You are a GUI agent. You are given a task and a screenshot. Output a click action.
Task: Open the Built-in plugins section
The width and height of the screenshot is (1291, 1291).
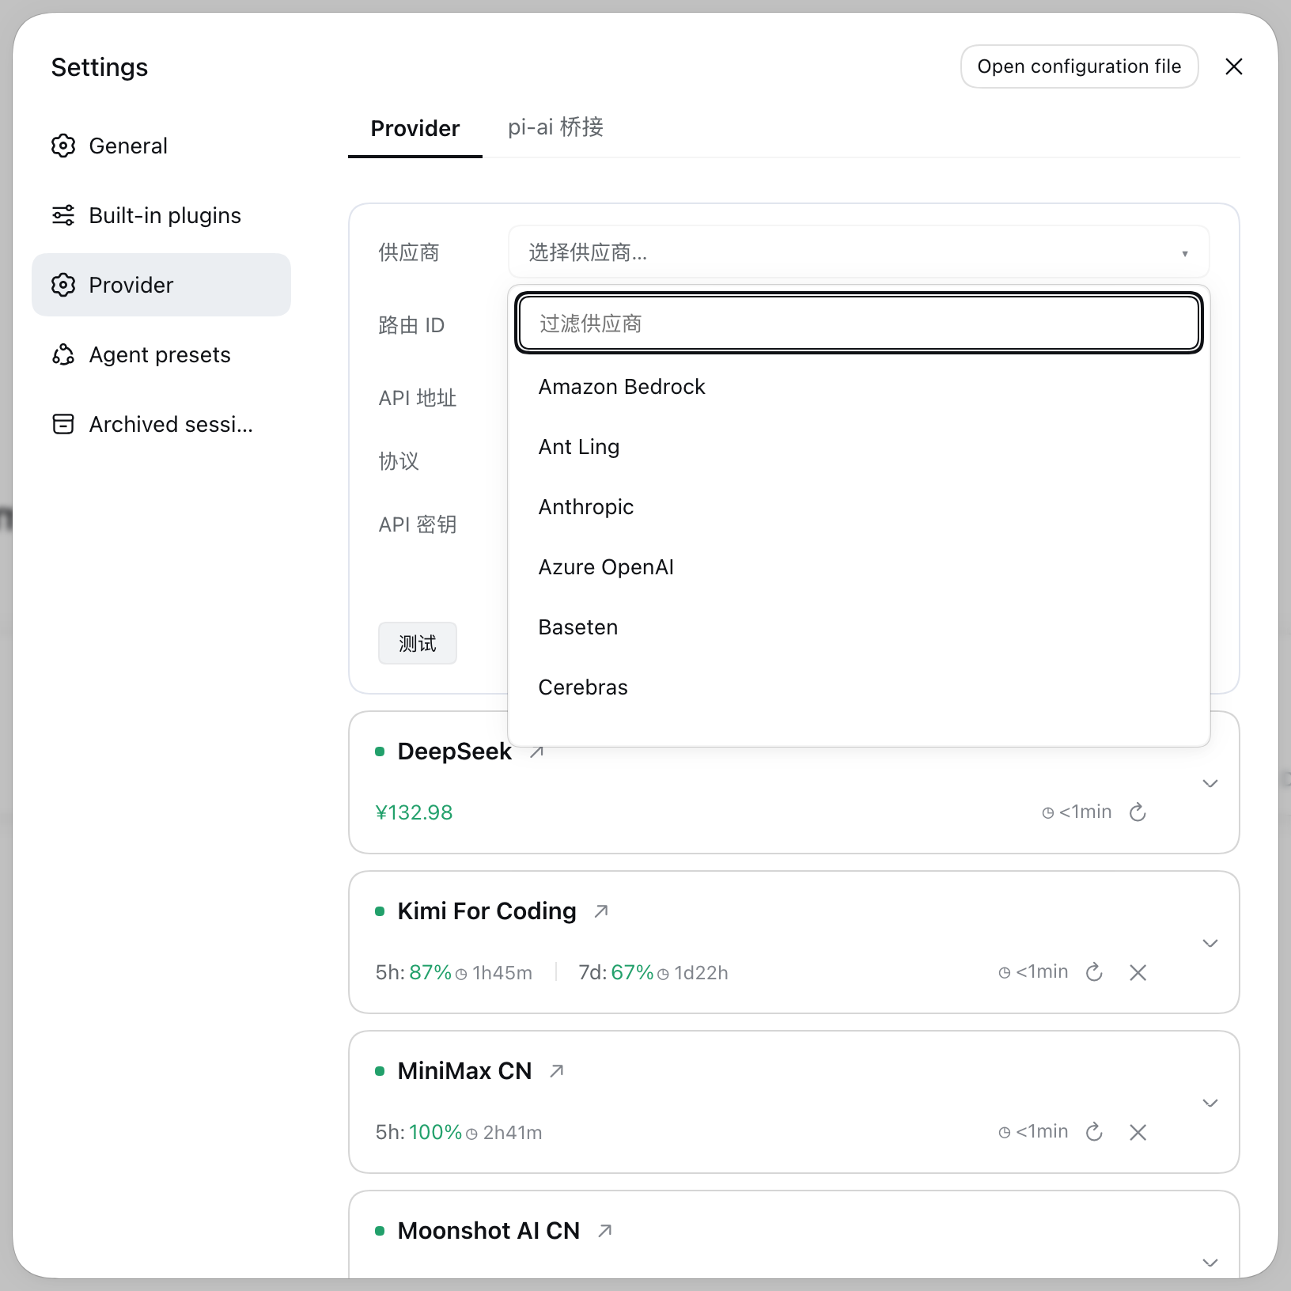[161, 215]
